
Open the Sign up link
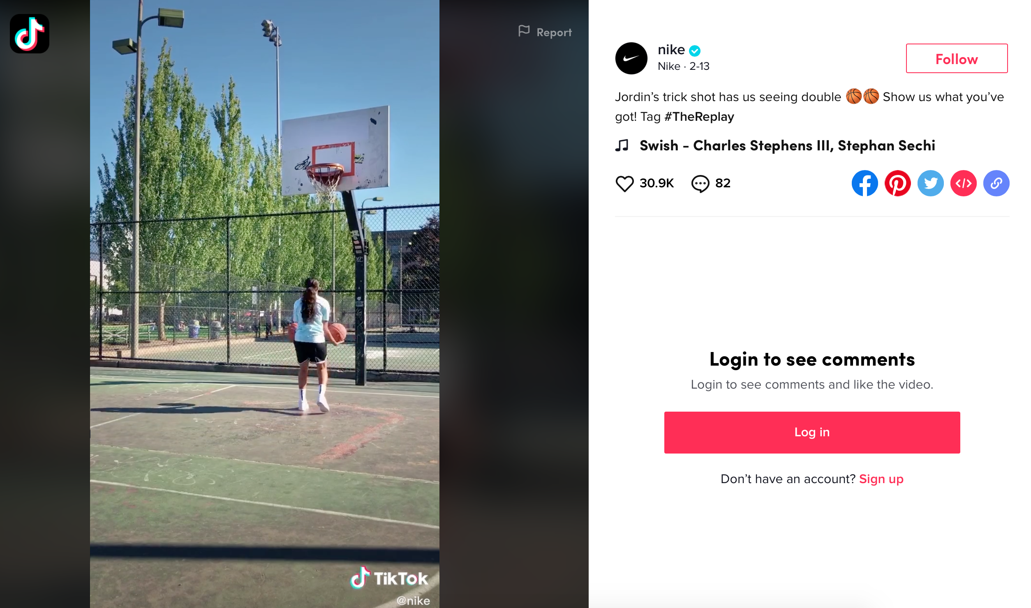point(881,479)
